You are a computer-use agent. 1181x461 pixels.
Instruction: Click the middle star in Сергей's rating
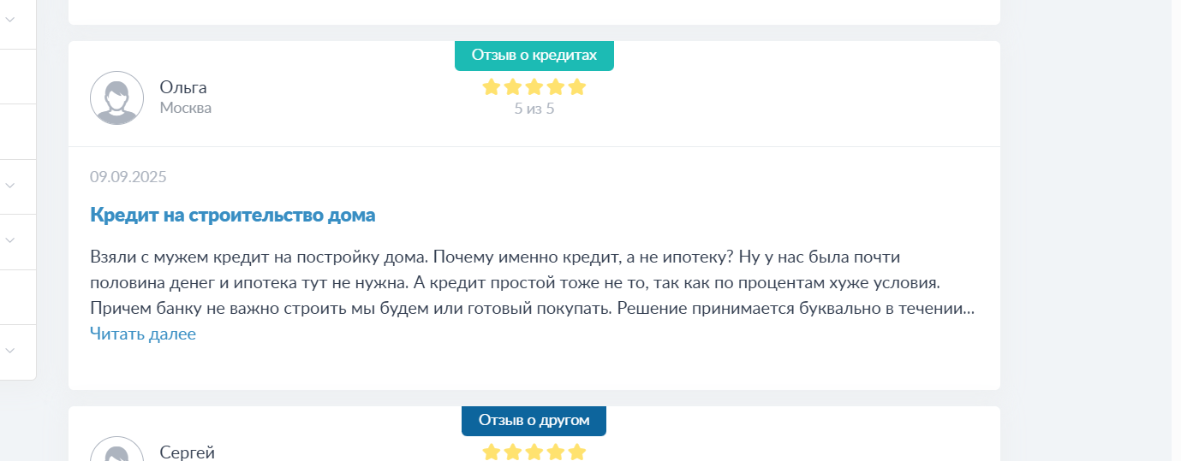(x=534, y=452)
